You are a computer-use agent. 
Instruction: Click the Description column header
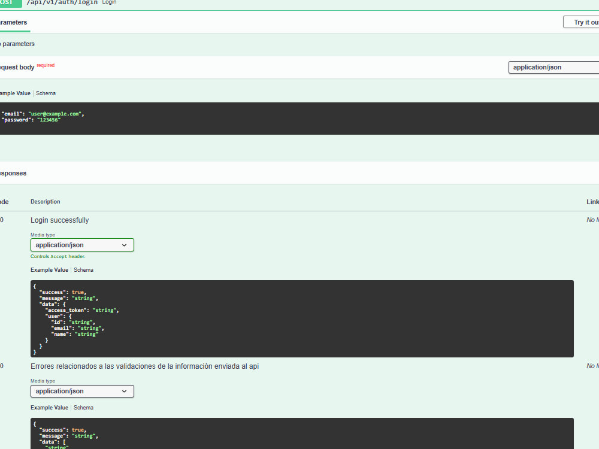pos(45,202)
